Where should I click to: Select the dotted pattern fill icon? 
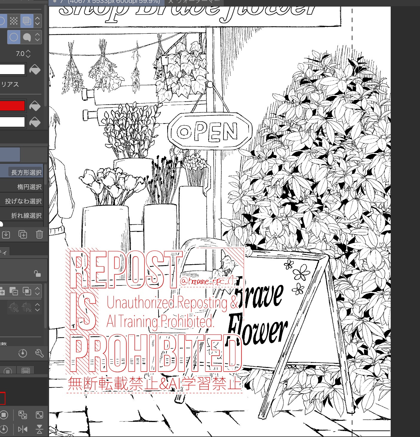[x=14, y=21]
